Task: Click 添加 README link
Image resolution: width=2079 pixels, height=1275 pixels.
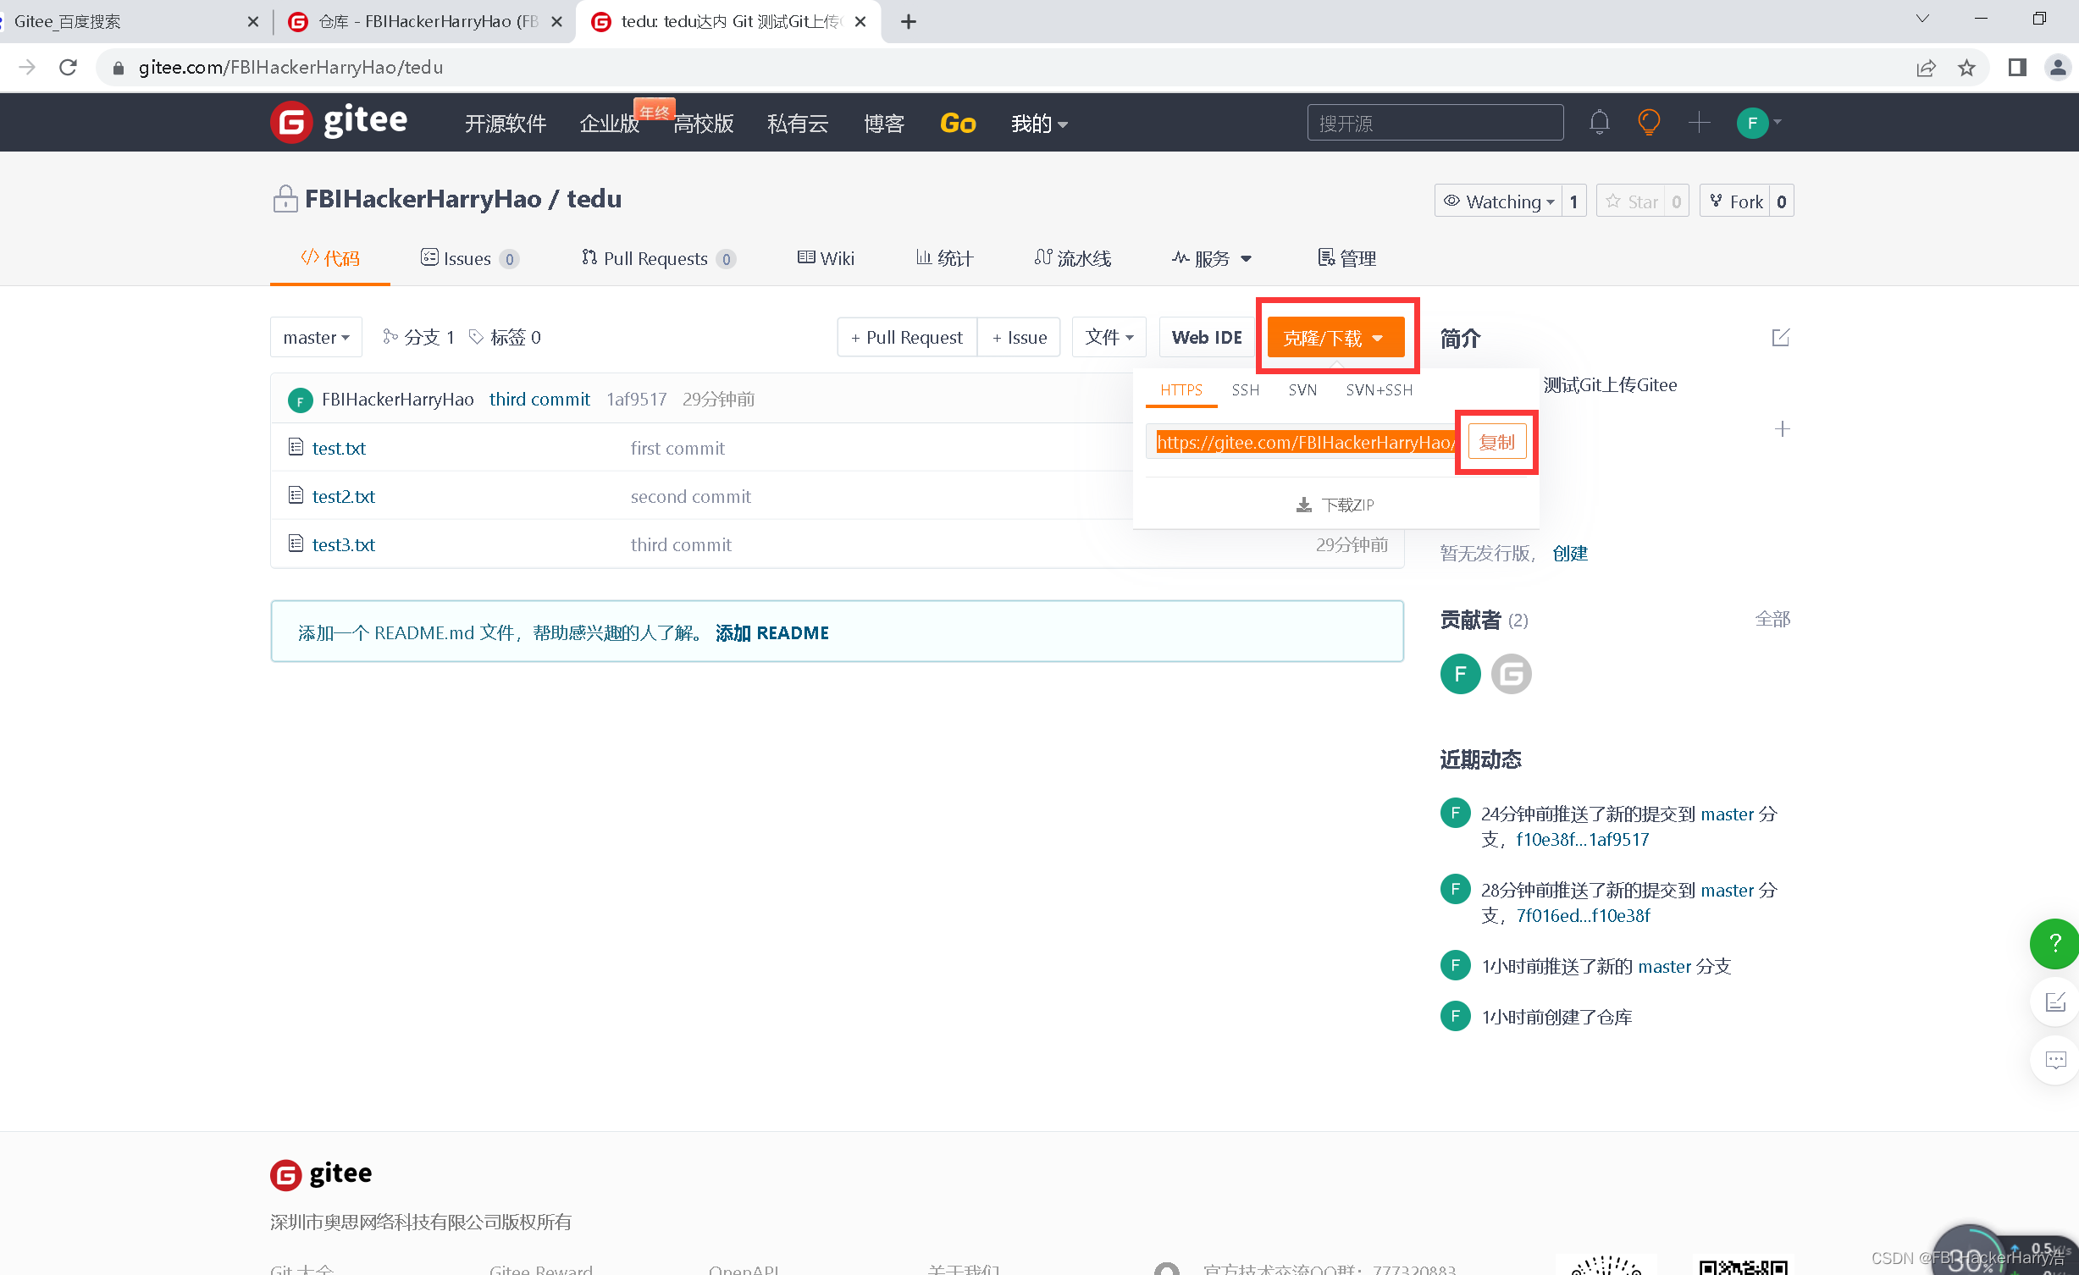Action: [x=771, y=632]
